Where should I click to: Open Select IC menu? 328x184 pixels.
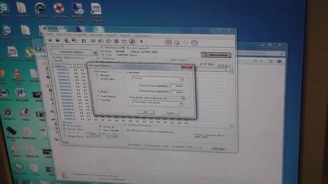63,34
